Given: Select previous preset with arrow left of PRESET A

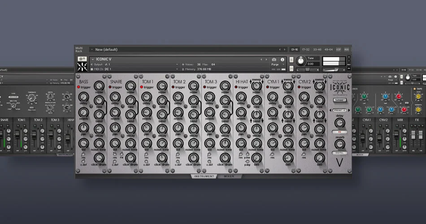Looking at the screenshot, I should [x=330, y=111].
